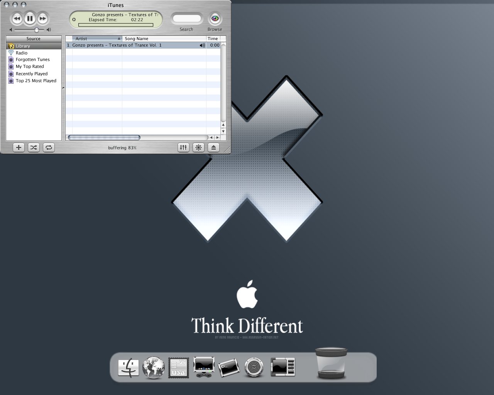Click the 0:00 time value in the track row
The height and width of the screenshot is (395, 494).
(215, 45)
